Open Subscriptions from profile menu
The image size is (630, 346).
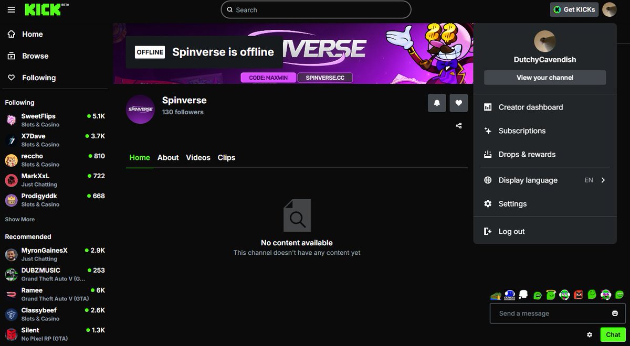[545, 131]
